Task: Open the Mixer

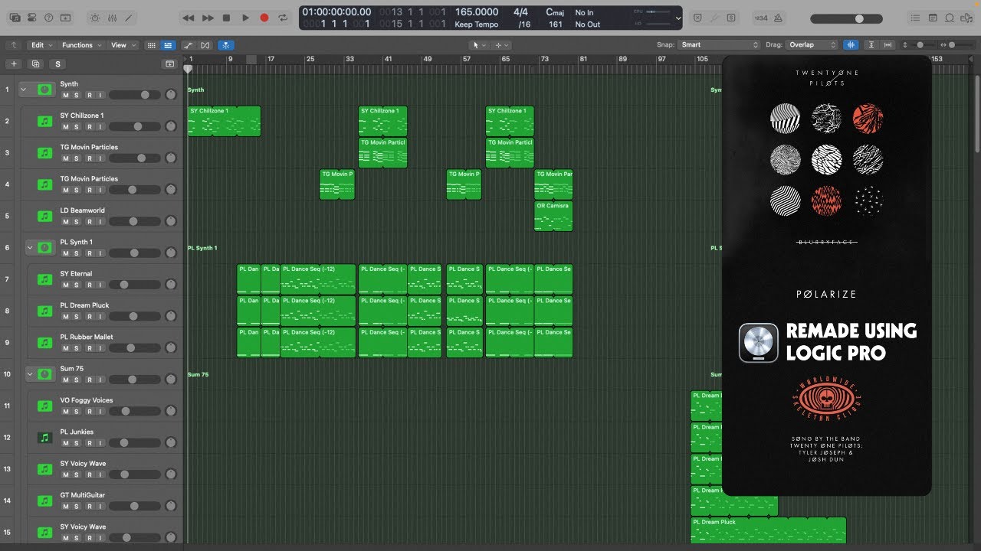Action: 113,18
